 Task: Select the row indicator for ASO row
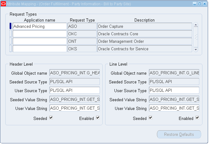tap(11, 26)
